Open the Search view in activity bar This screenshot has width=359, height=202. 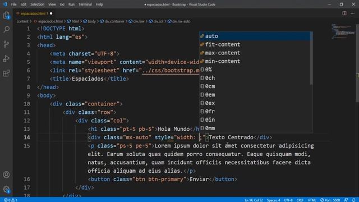pyautogui.click(x=6, y=29)
